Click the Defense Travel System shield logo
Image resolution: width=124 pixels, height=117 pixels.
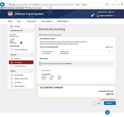pos(10,14)
